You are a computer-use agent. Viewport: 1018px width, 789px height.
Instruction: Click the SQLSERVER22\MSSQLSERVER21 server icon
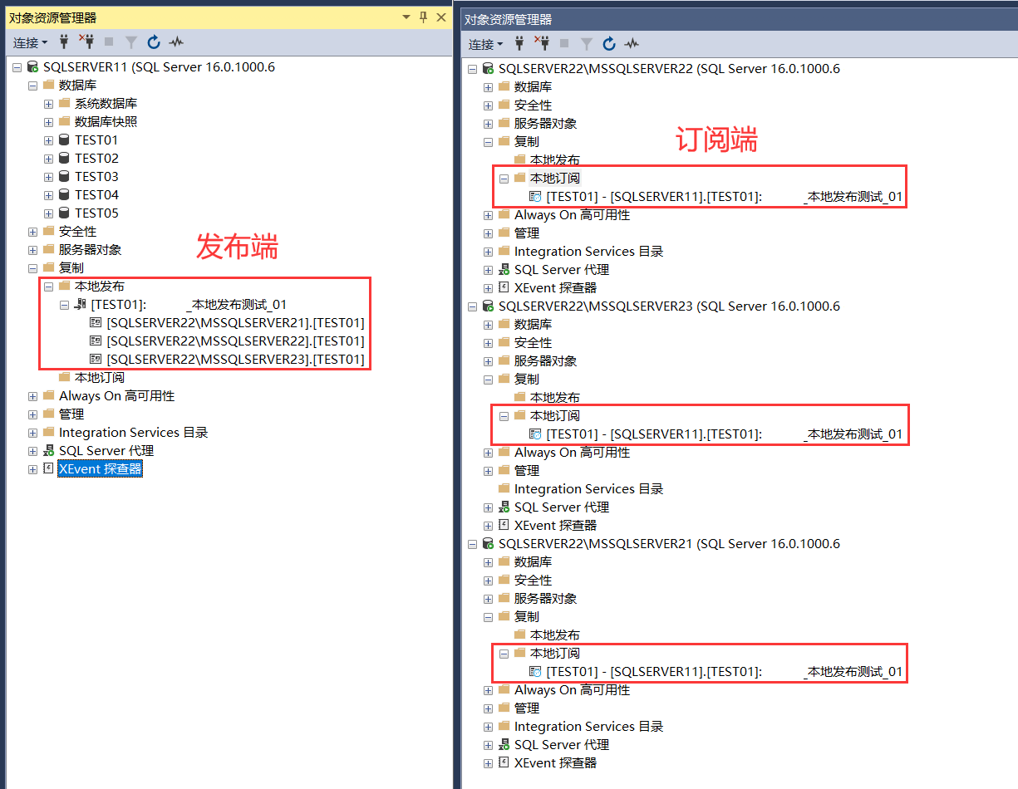488,544
